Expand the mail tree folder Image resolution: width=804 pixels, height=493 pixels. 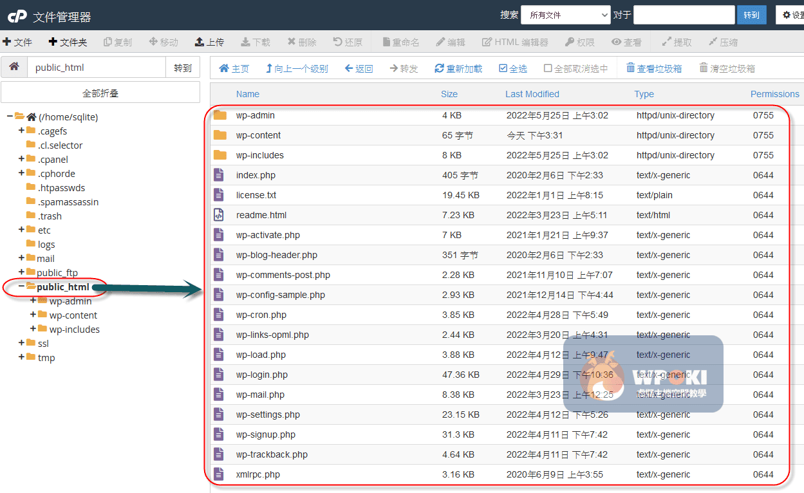click(21, 258)
